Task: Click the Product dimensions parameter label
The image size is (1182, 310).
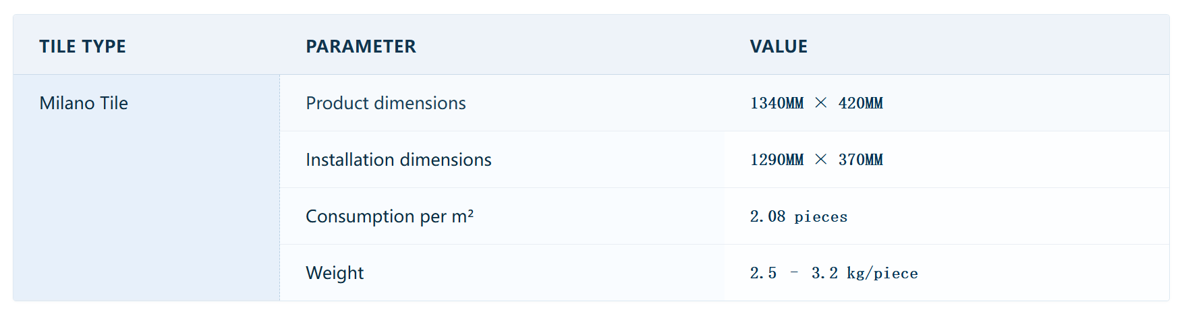Action: pos(385,103)
